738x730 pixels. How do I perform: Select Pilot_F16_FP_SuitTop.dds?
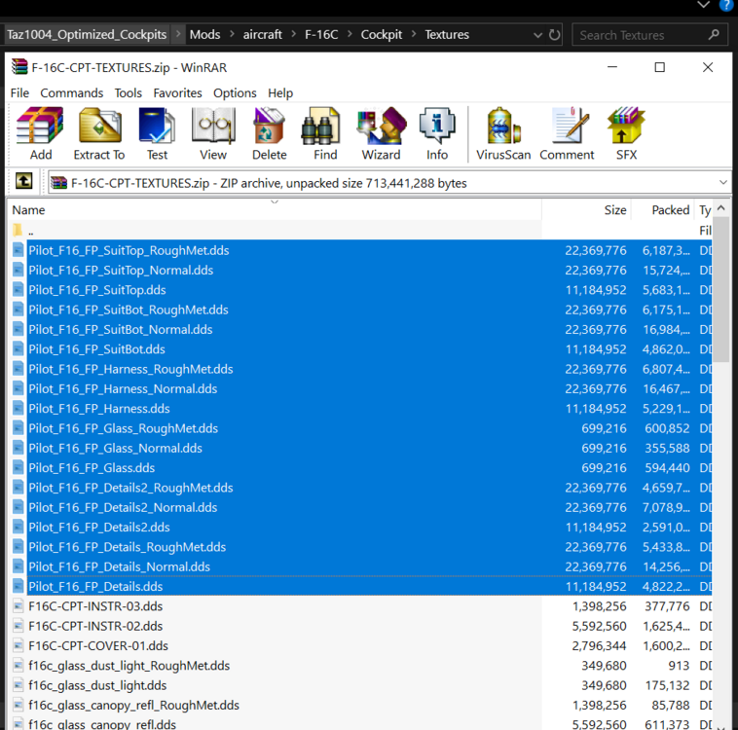pos(97,290)
